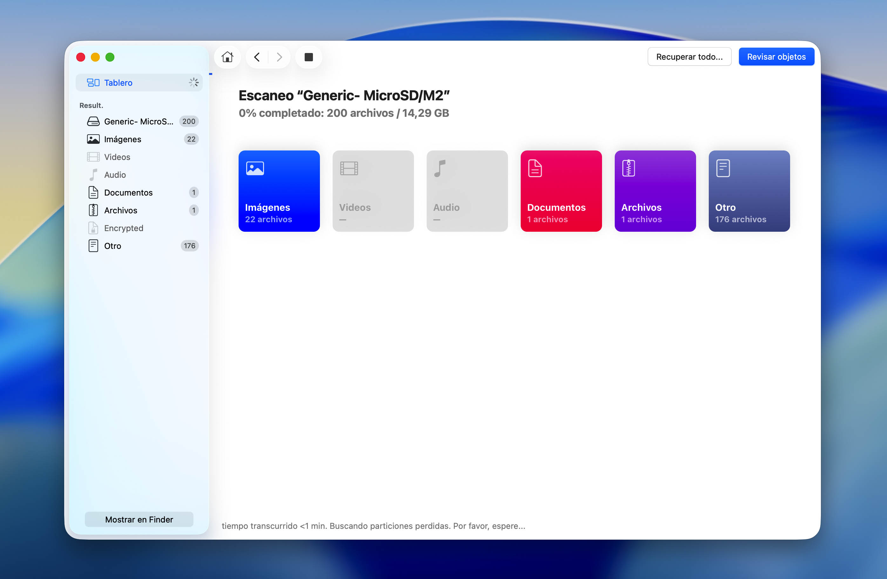Image resolution: width=887 pixels, height=579 pixels.
Task: Click the document icon on Documentos card
Action: click(x=535, y=168)
